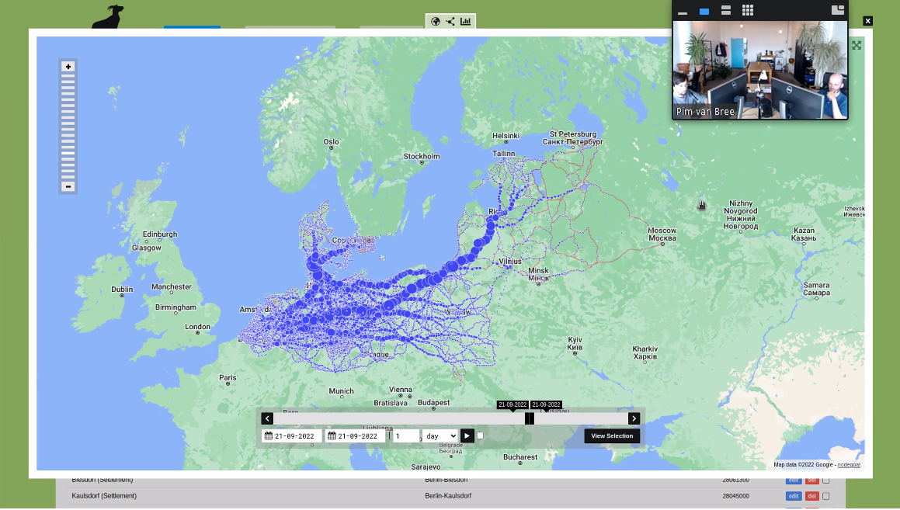Click the Dublin label on the map
Screen dimensions: 900x510
[122, 289]
